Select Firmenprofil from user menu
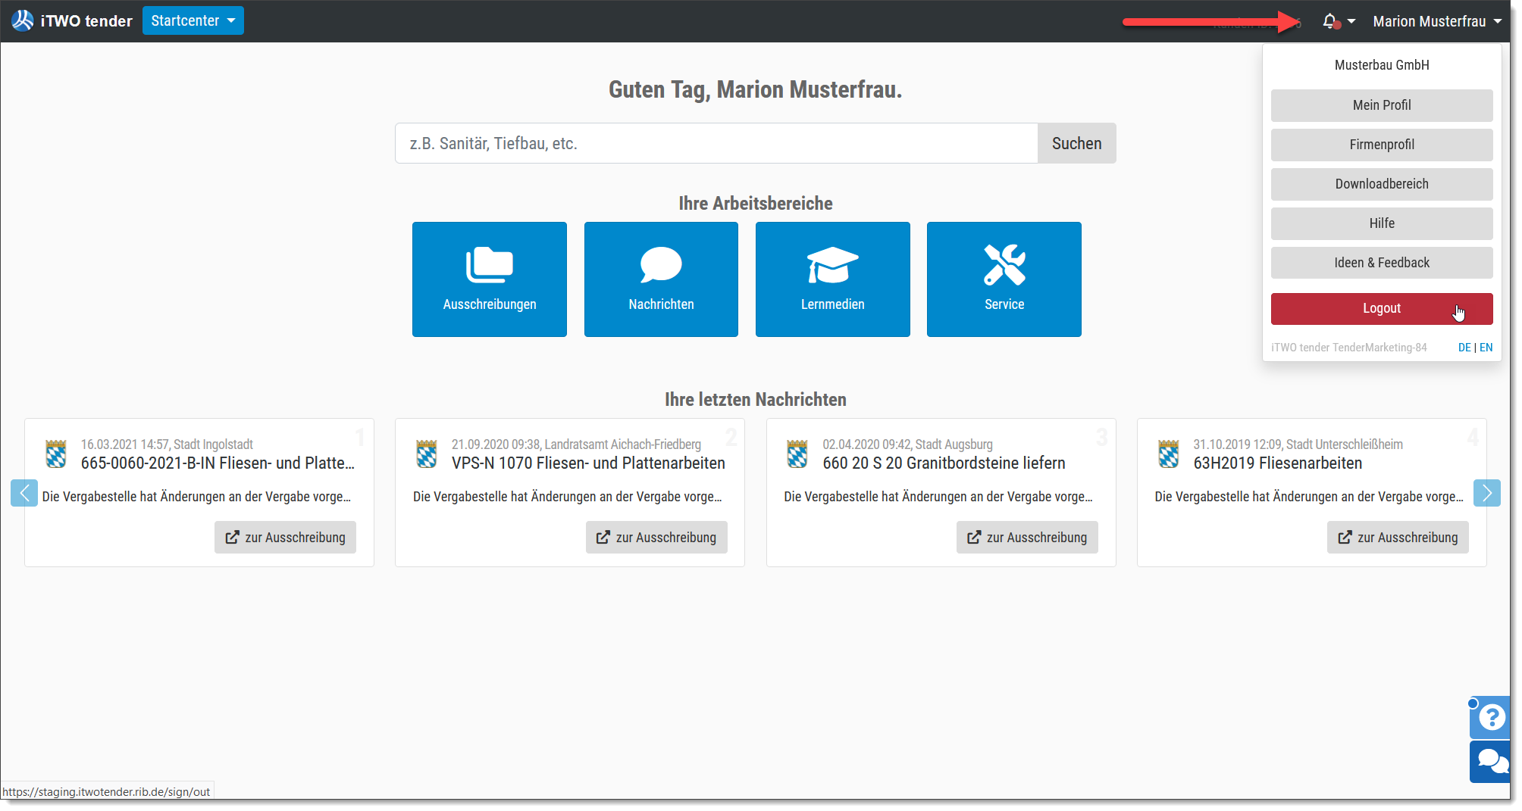 1382,145
